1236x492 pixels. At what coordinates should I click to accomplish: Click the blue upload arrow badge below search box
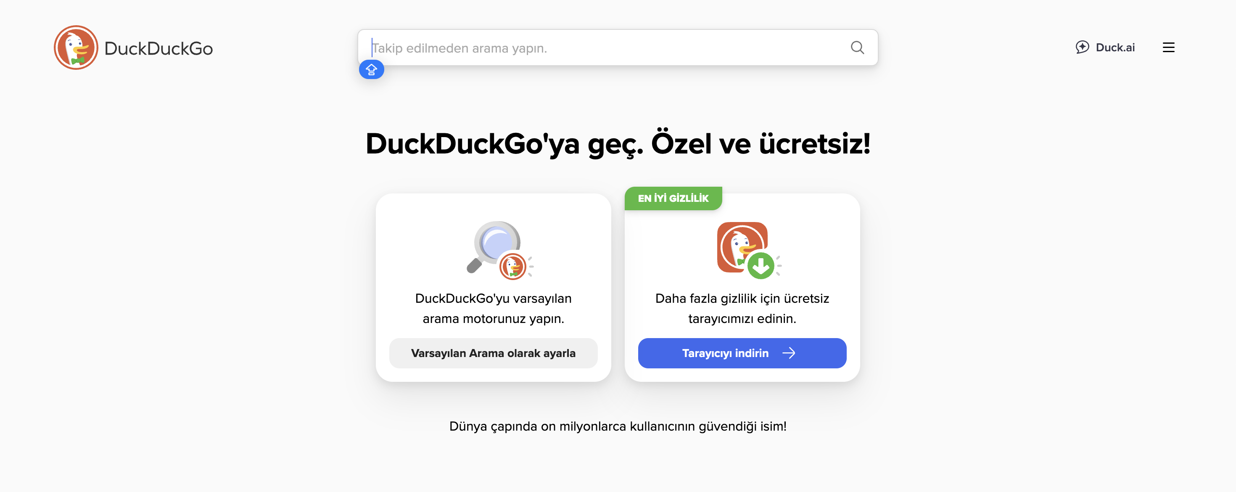(371, 70)
